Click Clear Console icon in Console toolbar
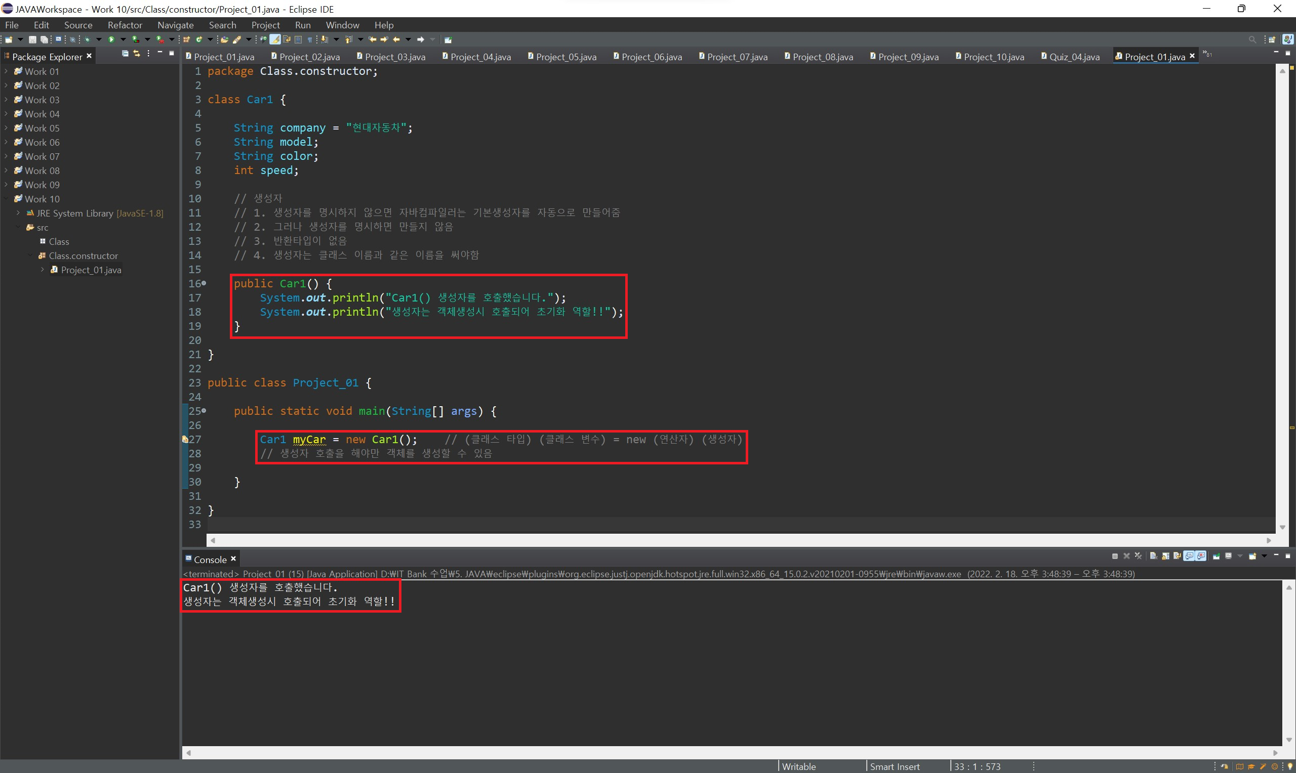This screenshot has width=1296, height=773. (1154, 556)
